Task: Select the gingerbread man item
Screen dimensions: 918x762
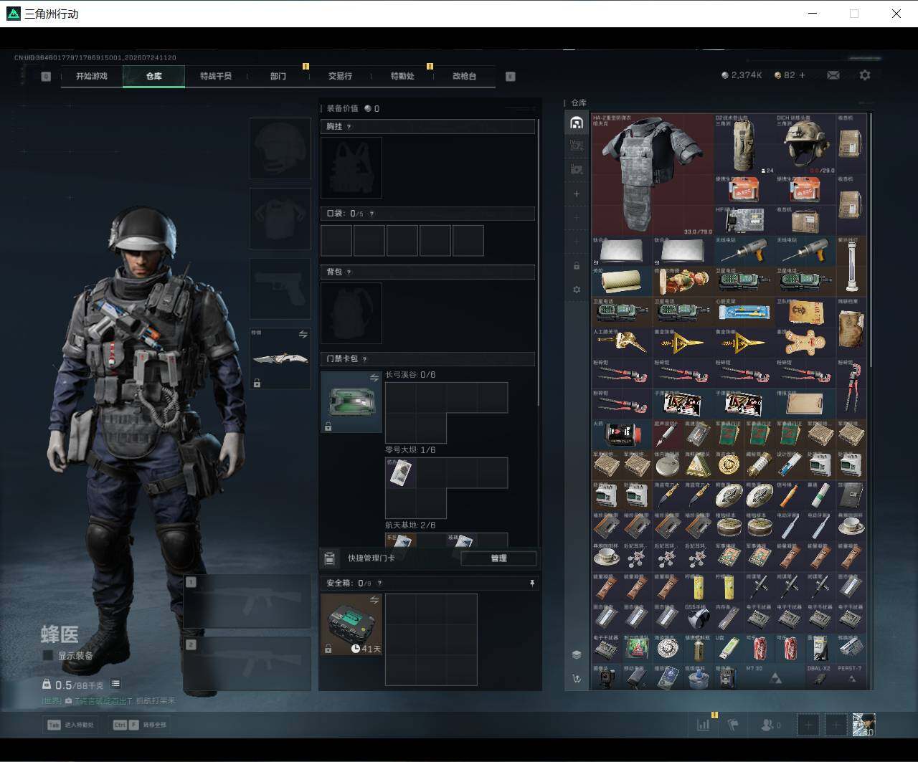Action: 805,343
